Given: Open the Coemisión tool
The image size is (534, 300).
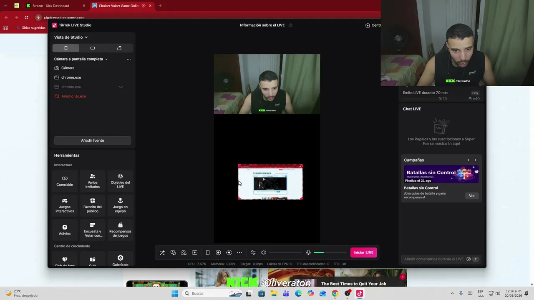Looking at the screenshot, I should [65, 181].
